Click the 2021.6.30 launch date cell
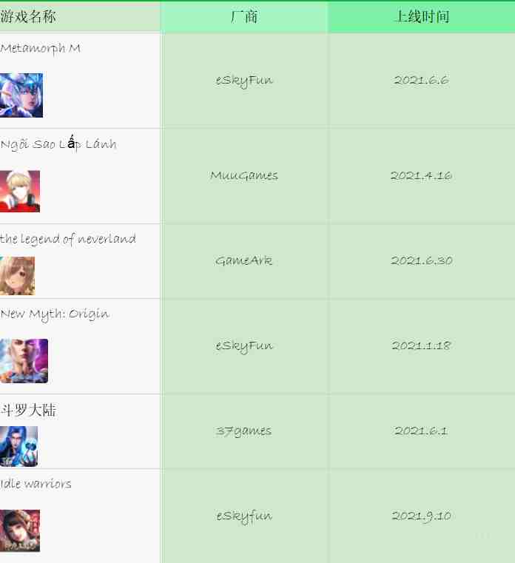Screen dimensions: 515x563 (x=421, y=261)
